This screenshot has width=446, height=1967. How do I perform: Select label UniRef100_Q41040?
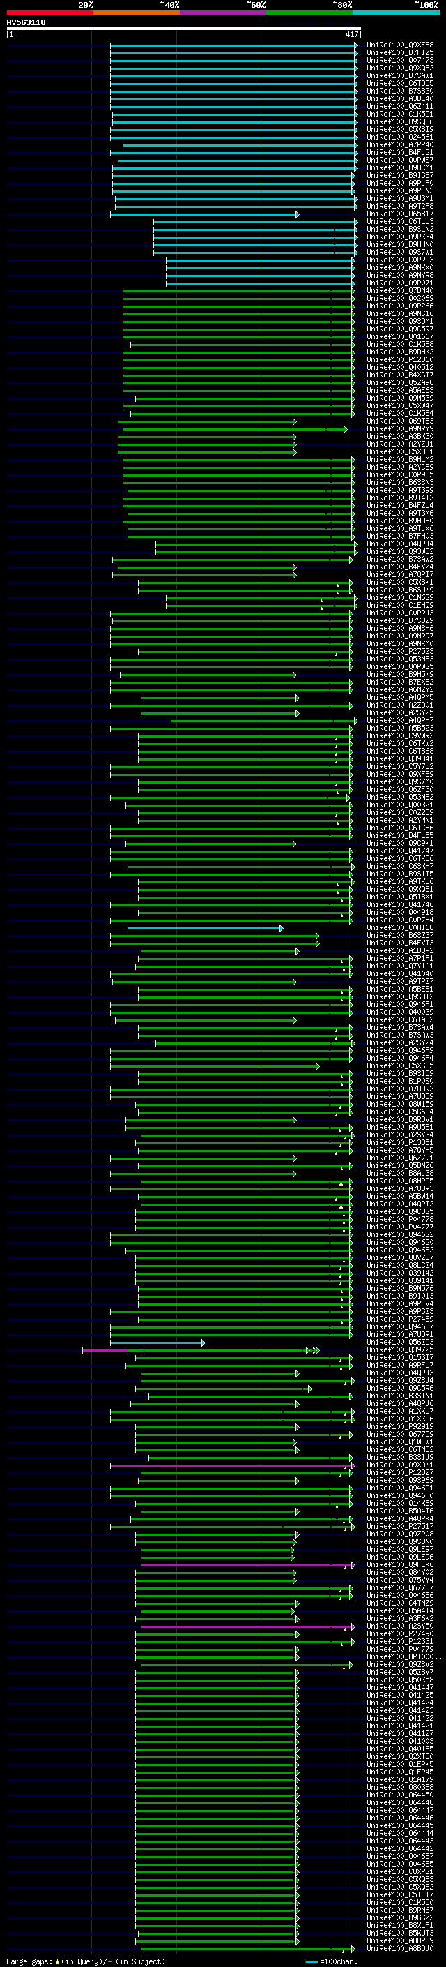(x=399, y=973)
